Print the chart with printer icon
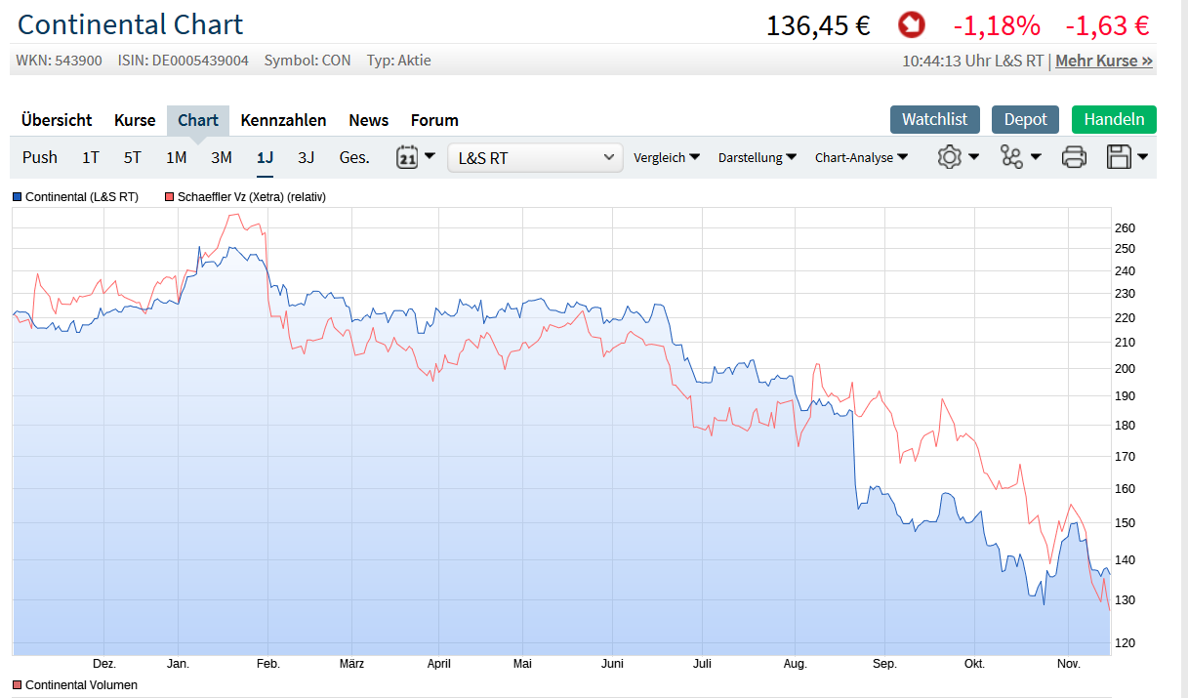 pyautogui.click(x=1074, y=156)
